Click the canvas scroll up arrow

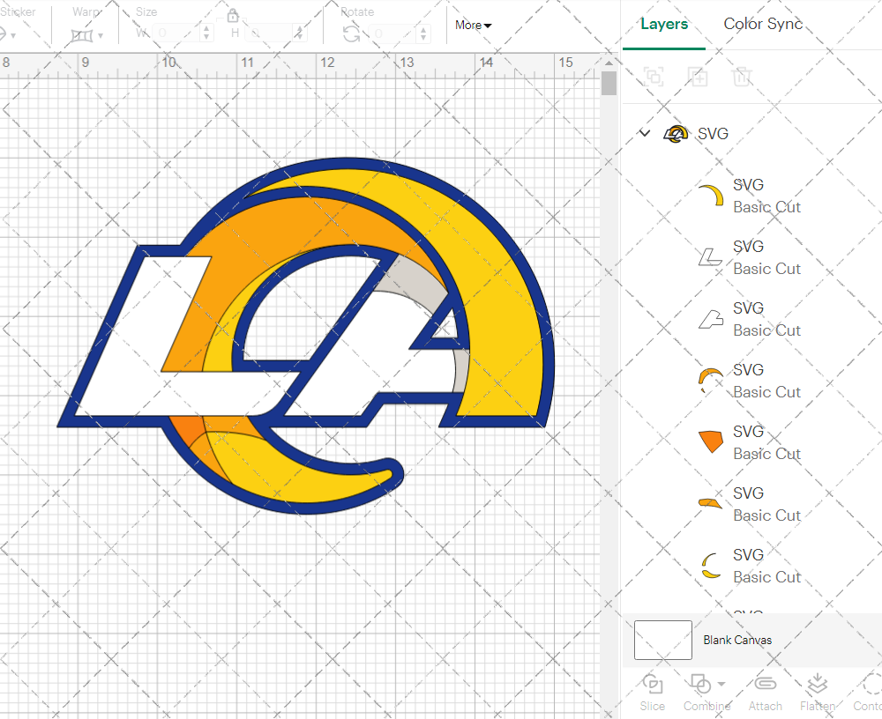click(x=609, y=62)
